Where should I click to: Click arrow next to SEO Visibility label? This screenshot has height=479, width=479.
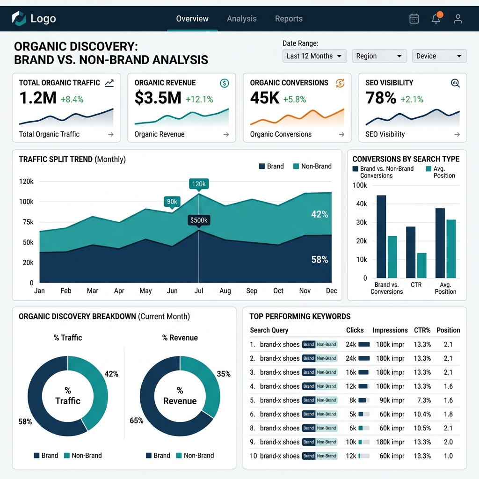457,134
